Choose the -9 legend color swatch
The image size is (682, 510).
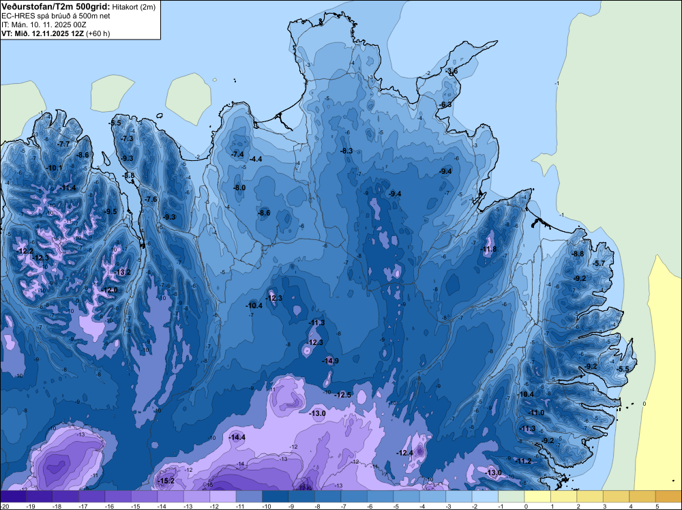(x=301, y=496)
